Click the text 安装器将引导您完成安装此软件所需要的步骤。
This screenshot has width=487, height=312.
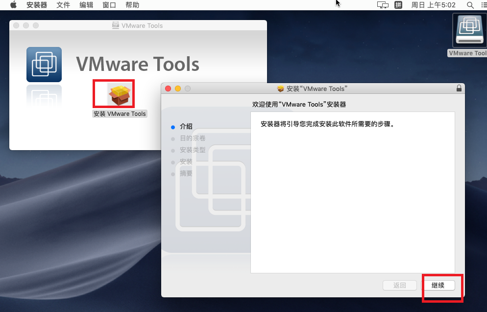coord(327,124)
